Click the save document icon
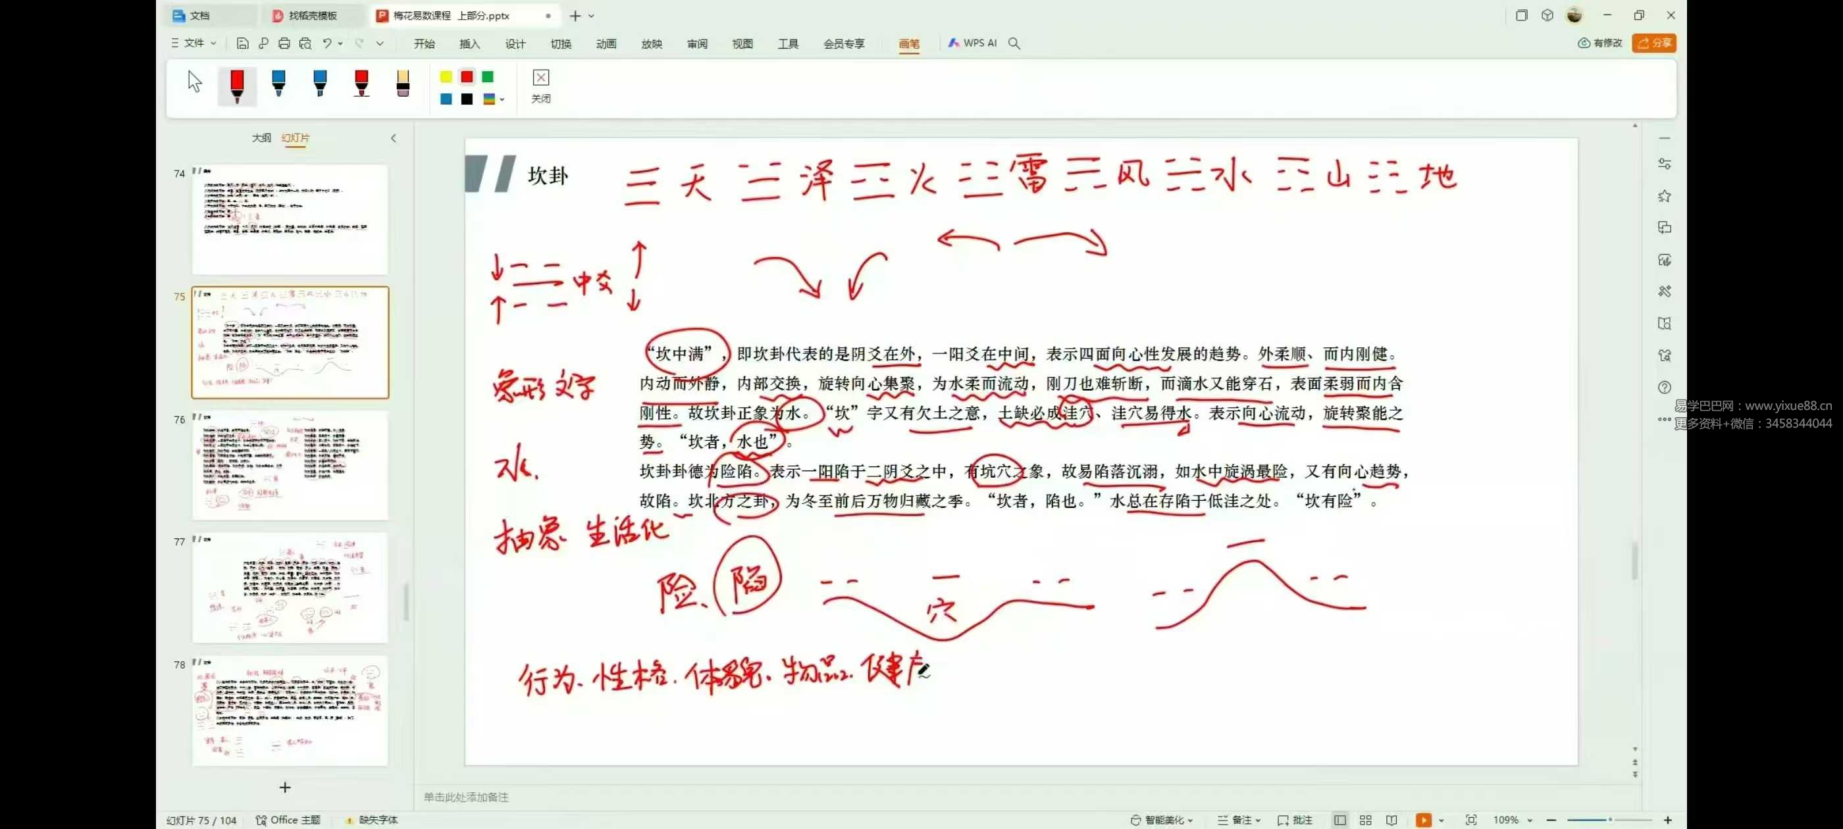The image size is (1843, 829). [242, 43]
